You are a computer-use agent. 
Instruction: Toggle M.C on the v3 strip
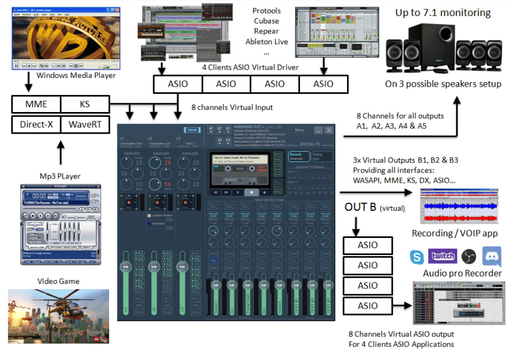196,299
